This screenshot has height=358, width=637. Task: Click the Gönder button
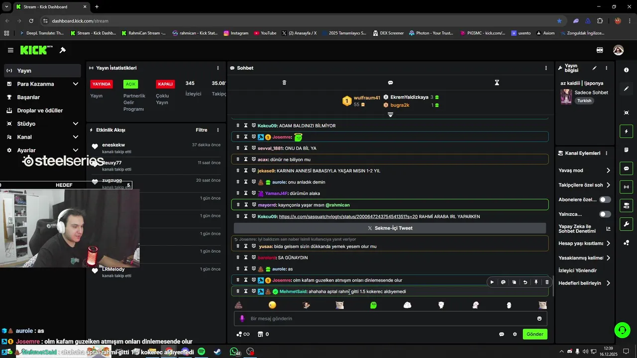tap(535, 334)
